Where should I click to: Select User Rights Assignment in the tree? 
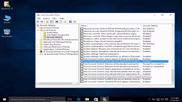(x=58, y=35)
